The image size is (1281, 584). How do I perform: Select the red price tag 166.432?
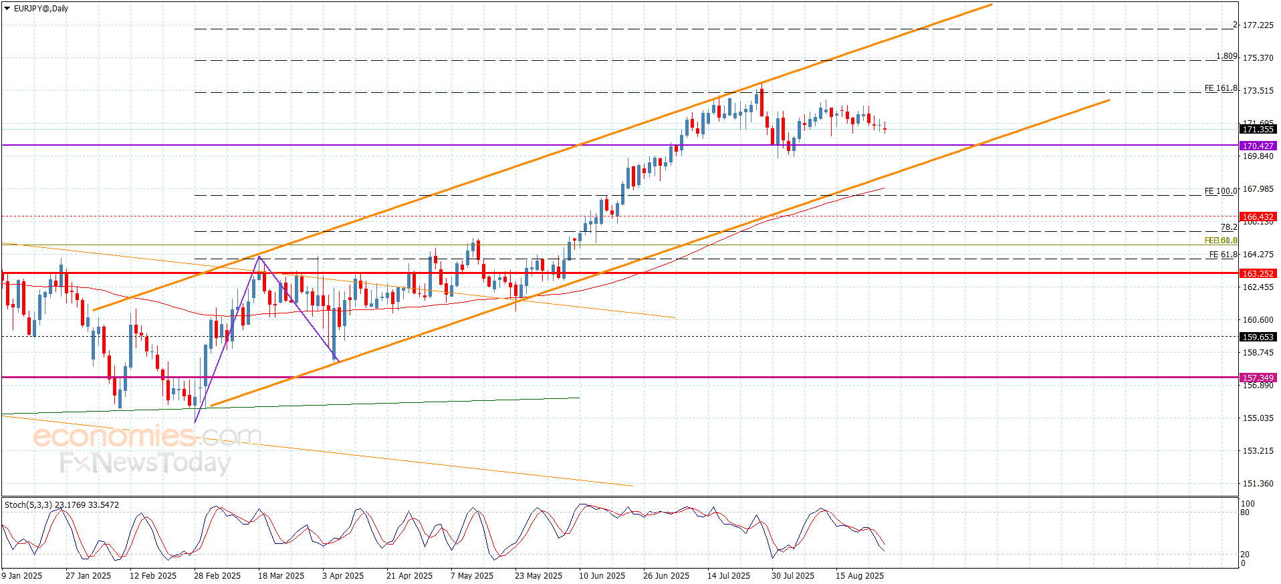coord(1258,216)
